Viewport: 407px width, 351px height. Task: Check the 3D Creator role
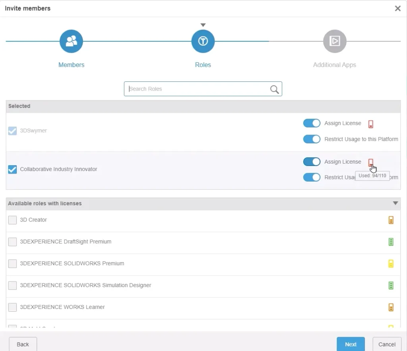tap(12, 220)
